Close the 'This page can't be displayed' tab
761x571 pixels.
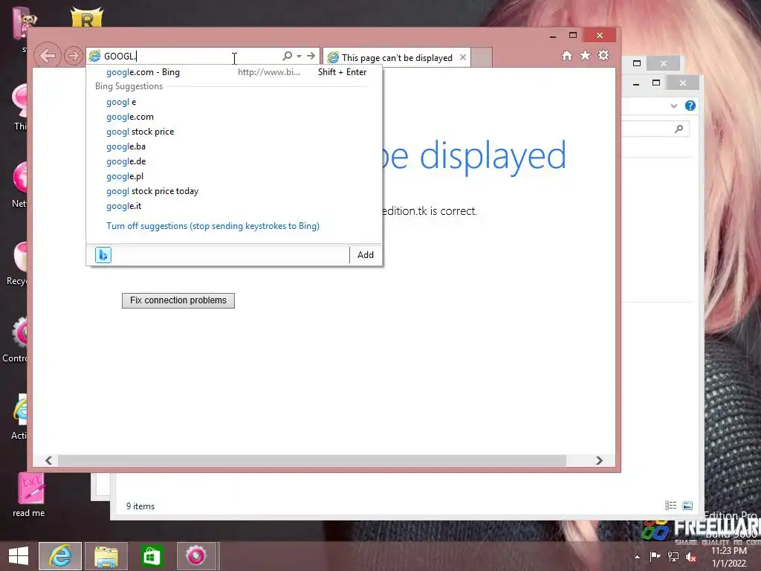tap(463, 57)
